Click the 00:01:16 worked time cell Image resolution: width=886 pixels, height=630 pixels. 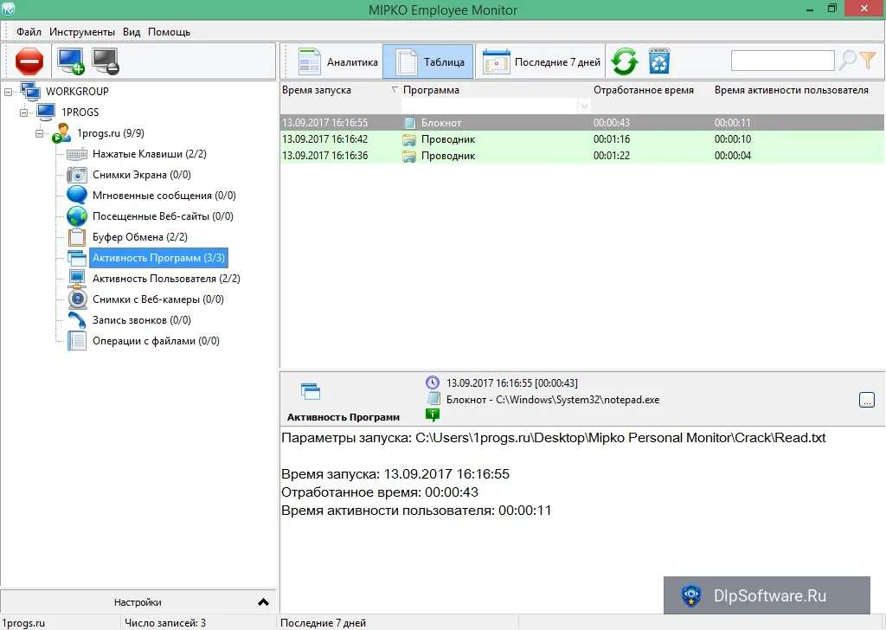(612, 139)
